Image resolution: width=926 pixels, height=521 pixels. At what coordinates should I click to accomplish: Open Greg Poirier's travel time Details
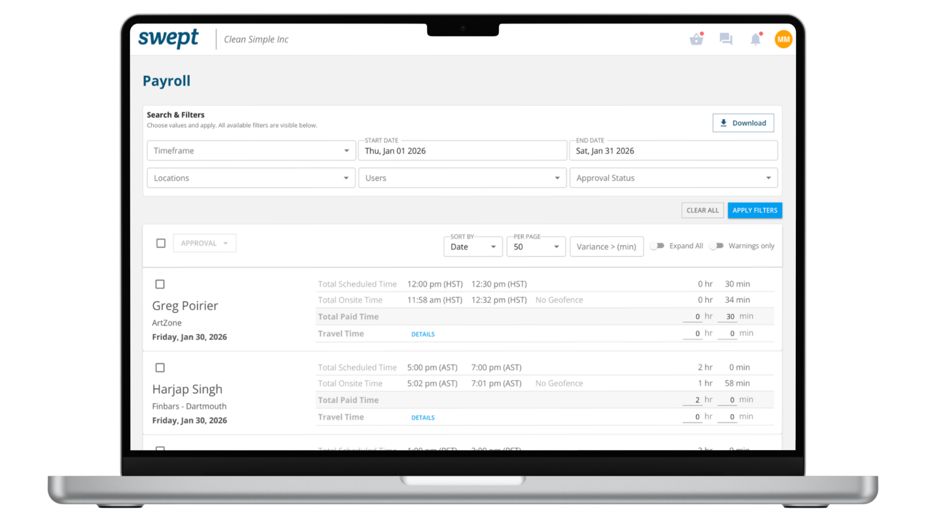[x=423, y=334]
